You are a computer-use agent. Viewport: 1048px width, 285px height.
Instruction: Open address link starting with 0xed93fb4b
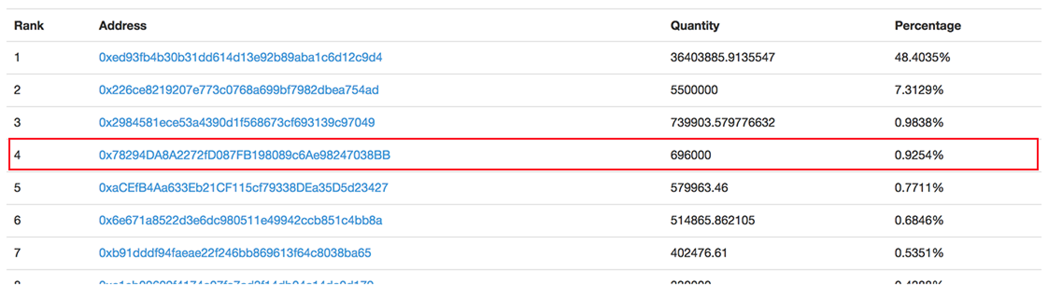click(240, 57)
